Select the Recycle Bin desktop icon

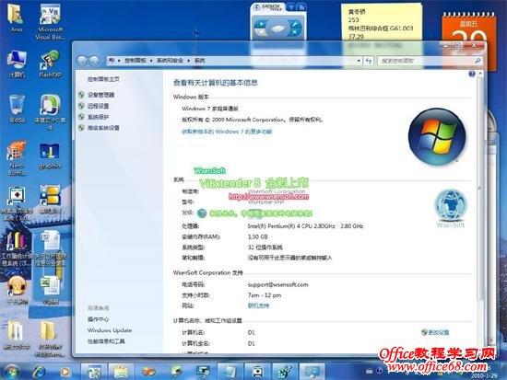coord(17,109)
